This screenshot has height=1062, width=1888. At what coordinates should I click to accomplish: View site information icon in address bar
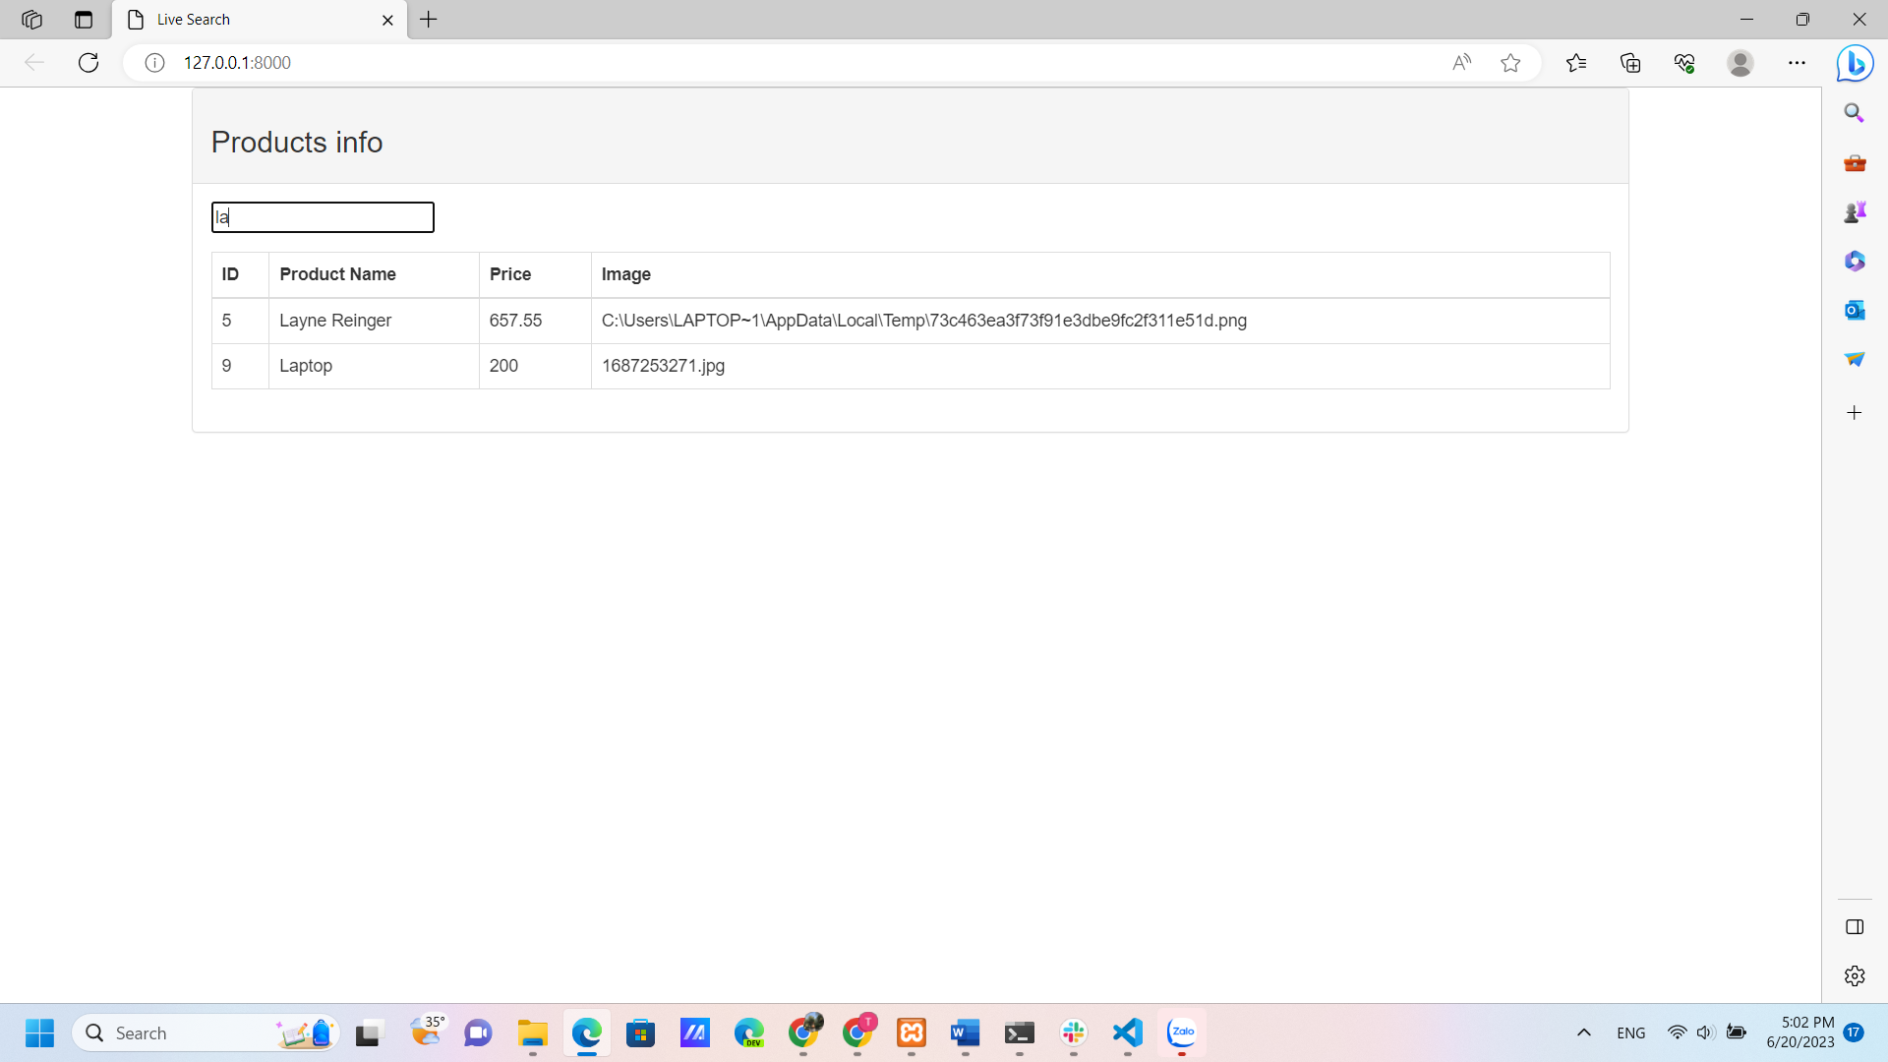pyautogui.click(x=154, y=63)
